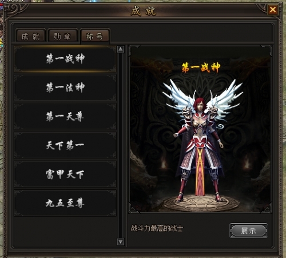Click the scroll up arrow in title list
The height and width of the screenshot is (258, 286).
click(121, 49)
